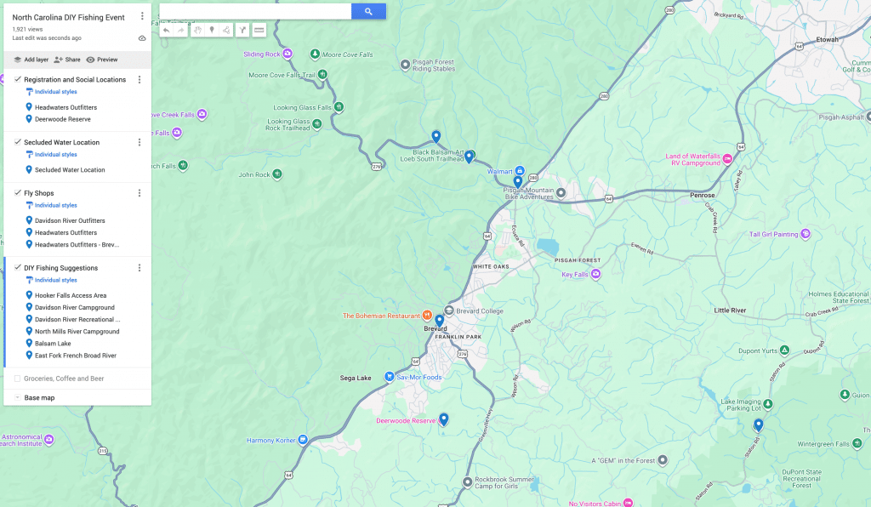Uncheck the Fly Shops layer checkbox
The width and height of the screenshot is (871, 507).
(x=18, y=193)
